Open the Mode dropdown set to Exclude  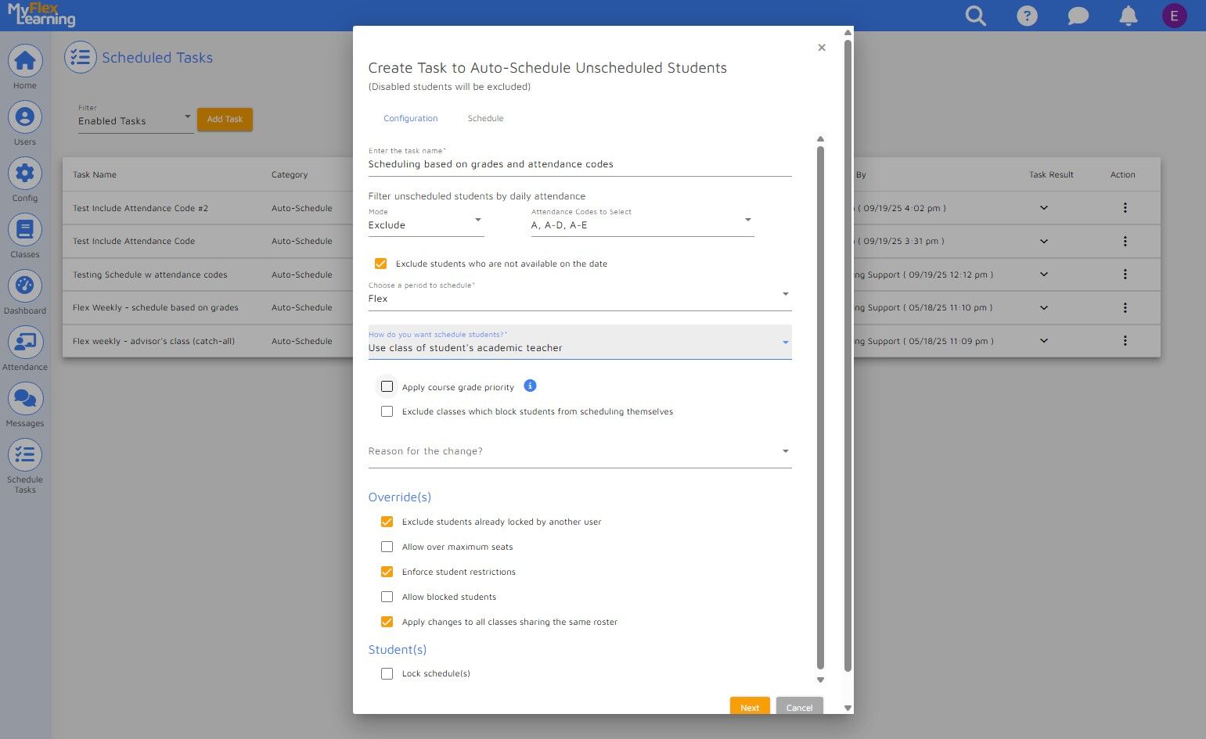click(x=427, y=221)
